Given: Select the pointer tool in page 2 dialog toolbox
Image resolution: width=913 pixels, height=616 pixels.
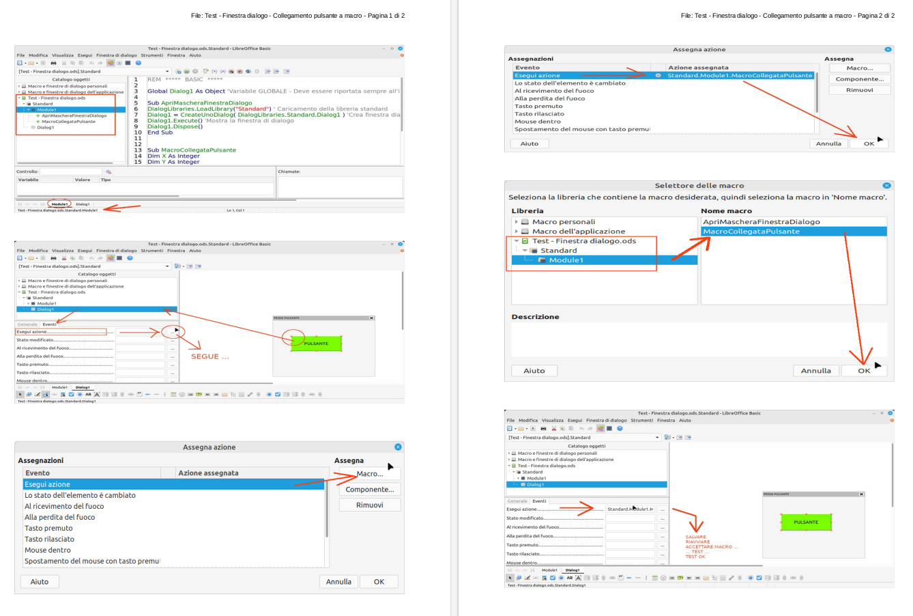Looking at the screenshot, I should pyautogui.click(x=510, y=577).
